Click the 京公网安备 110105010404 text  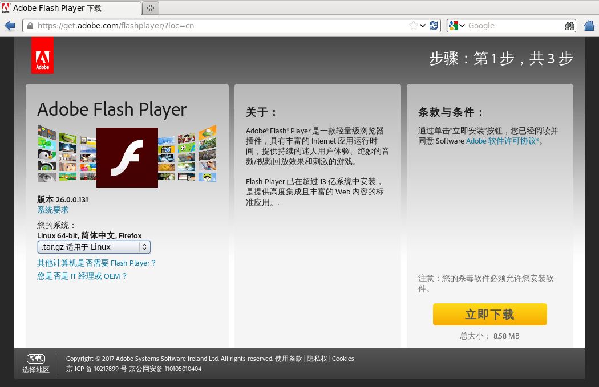pyautogui.click(x=165, y=369)
